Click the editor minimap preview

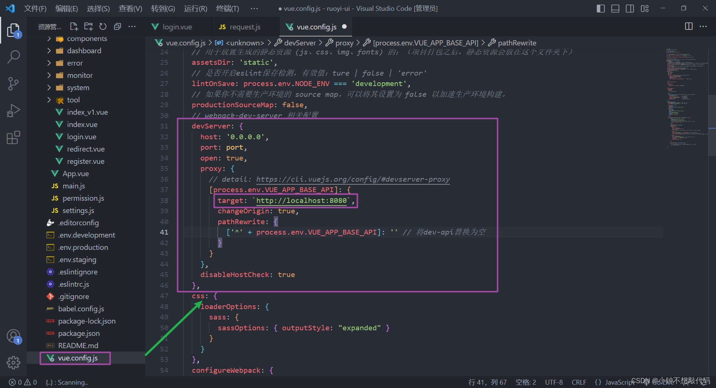(686, 99)
